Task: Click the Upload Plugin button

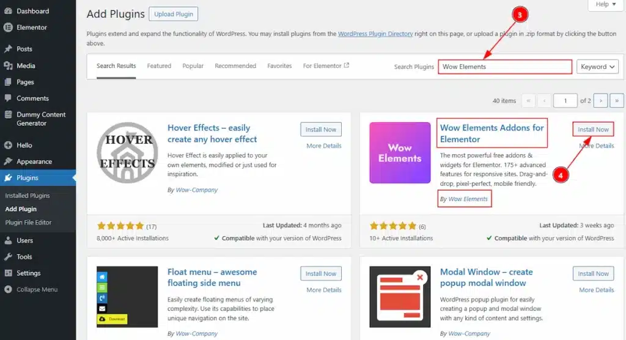Action: 173,14
